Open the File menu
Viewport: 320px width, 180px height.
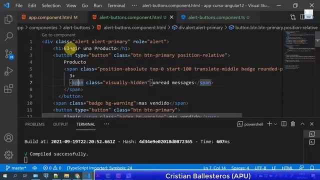click(19, 5)
